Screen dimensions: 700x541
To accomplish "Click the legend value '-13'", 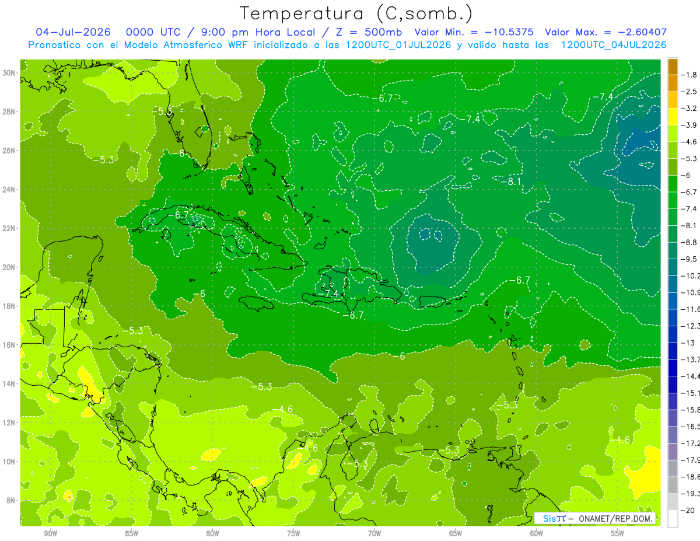I will 688,343.
